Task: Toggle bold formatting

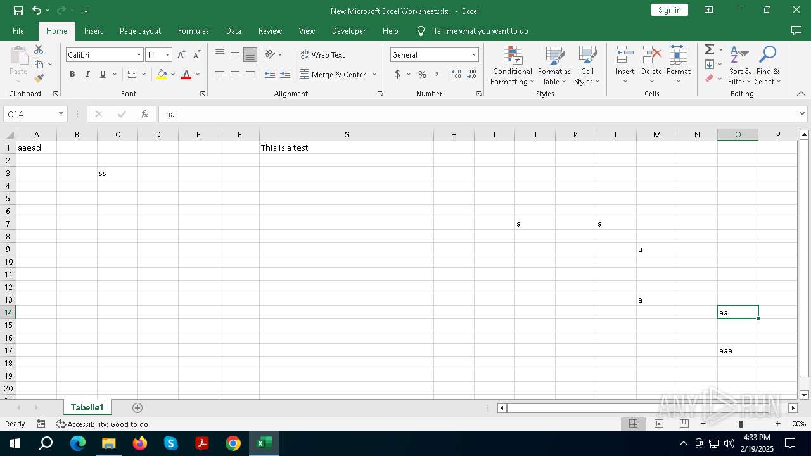Action: (x=72, y=74)
